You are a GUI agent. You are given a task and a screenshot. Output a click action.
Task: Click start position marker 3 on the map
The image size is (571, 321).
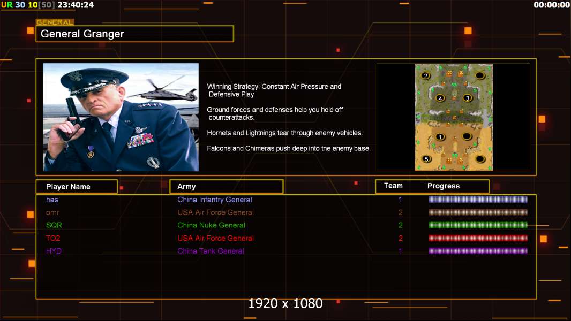[468, 98]
